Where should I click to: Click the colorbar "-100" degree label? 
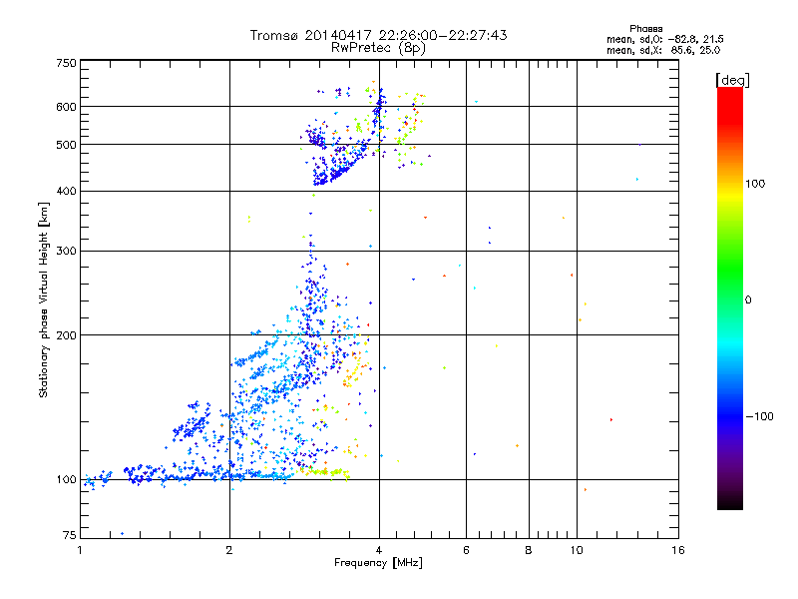760,416
